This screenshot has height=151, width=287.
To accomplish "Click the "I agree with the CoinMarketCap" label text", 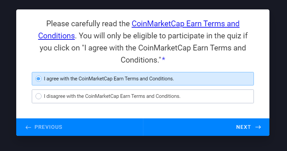I will coord(109,79).
